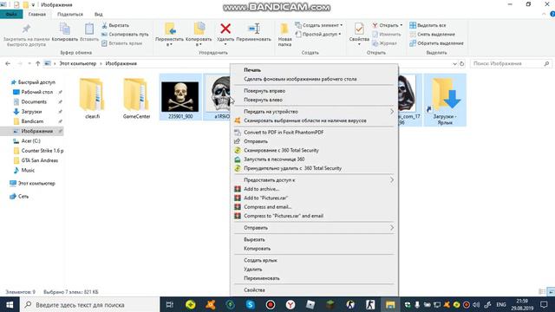Open Windows Start menu
The image size is (555, 312).
click(10, 304)
